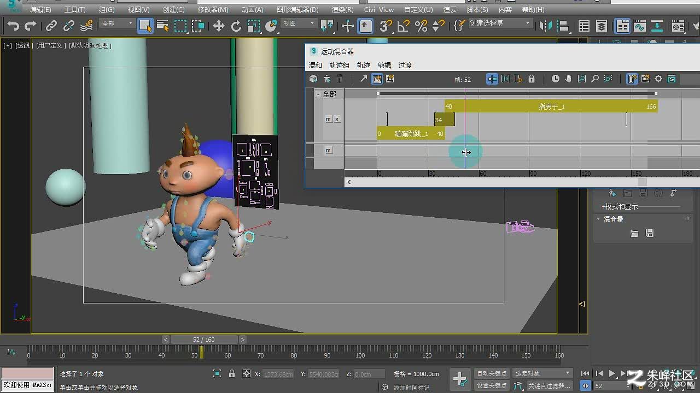Open the 动画(A) menu
700x393 pixels.
click(253, 9)
